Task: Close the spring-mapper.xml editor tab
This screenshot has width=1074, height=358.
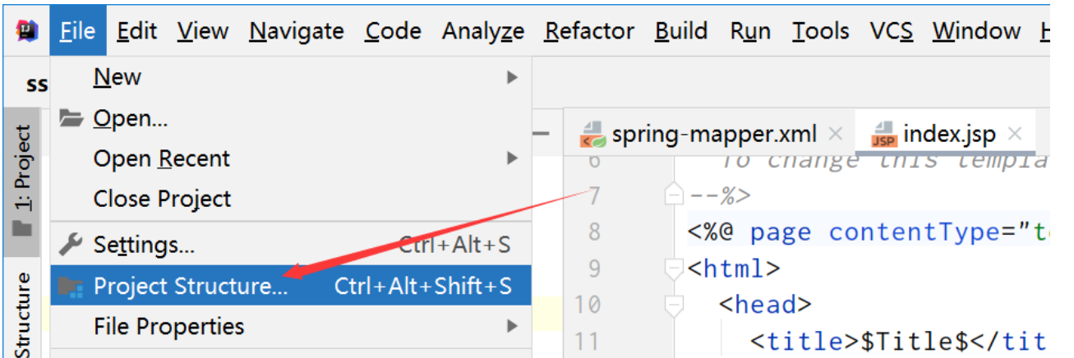Action: coord(836,134)
